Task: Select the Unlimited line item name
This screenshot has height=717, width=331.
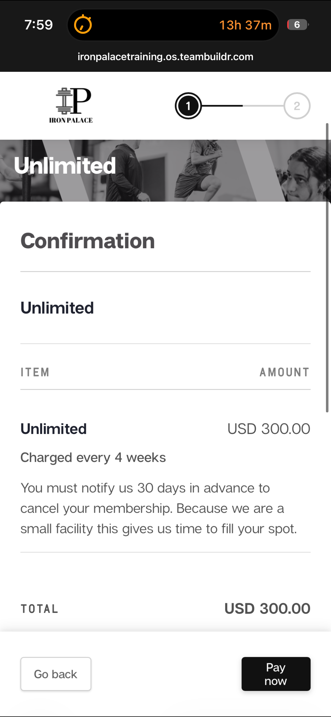Action: [54, 429]
